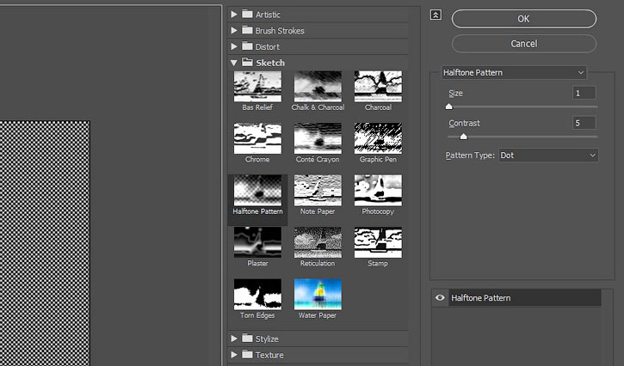624x366 pixels.
Task: Click the Halftone Pattern filter thumbnail
Action: (257, 191)
